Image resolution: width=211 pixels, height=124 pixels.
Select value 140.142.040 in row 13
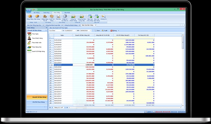tap(90, 67)
